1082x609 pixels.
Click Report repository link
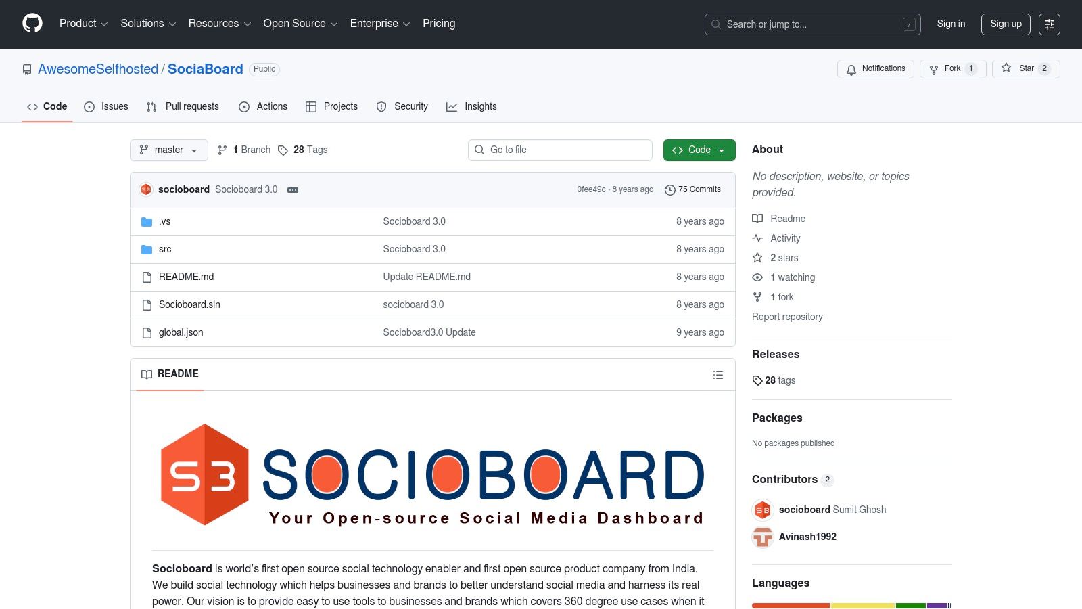click(787, 317)
